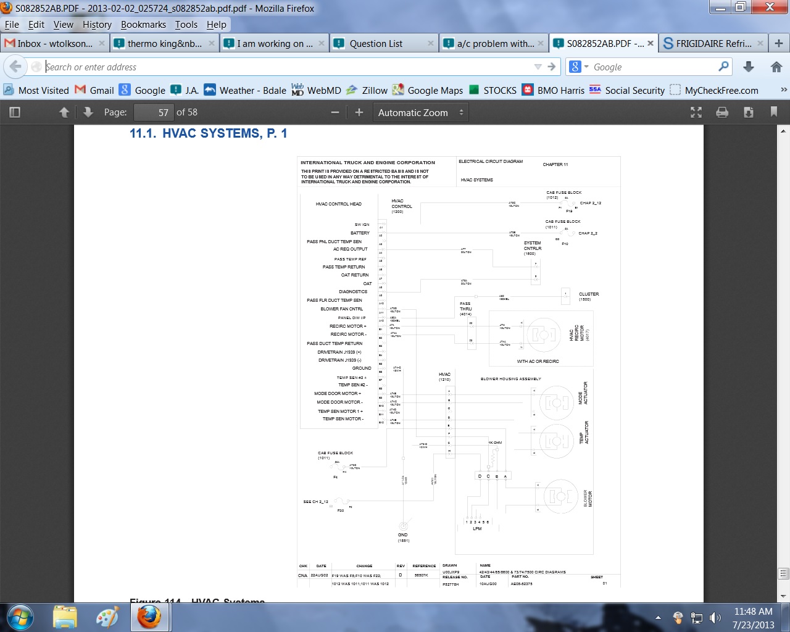
Task: Open the History menu
Action: [x=97, y=25]
